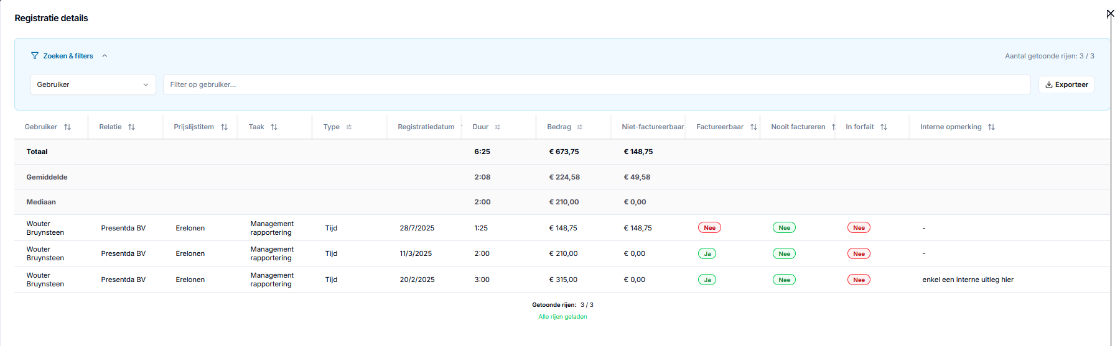
Task: Click total duration 6:25
Action: [x=482, y=152]
